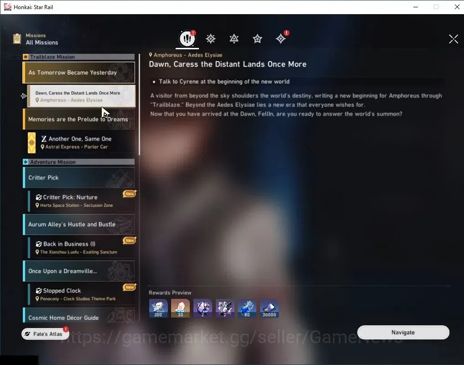Collapse the Trailblaze Mission section header

(x=79, y=57)
